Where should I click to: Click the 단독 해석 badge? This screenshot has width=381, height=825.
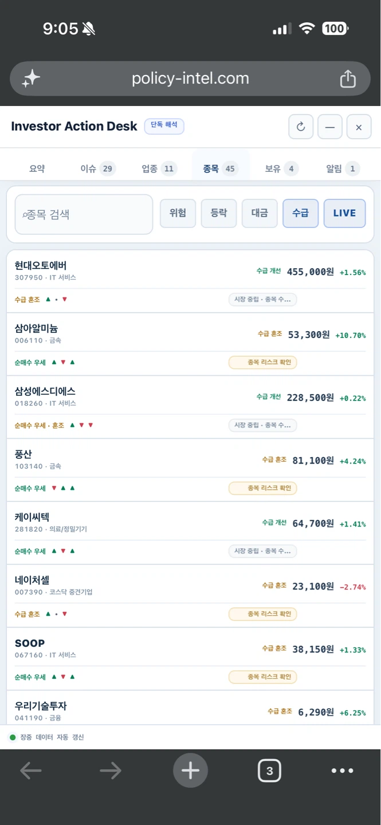164,125
